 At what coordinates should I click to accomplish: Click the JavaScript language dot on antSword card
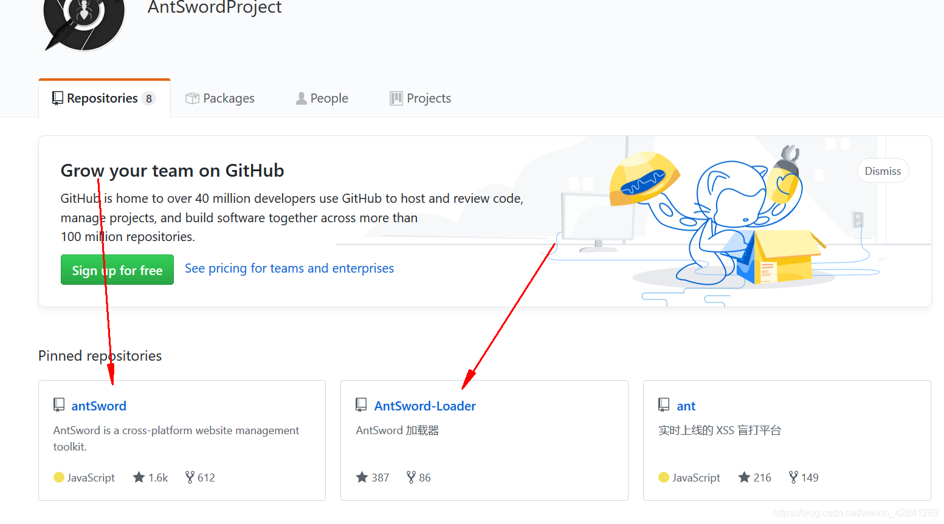point(59,477)
